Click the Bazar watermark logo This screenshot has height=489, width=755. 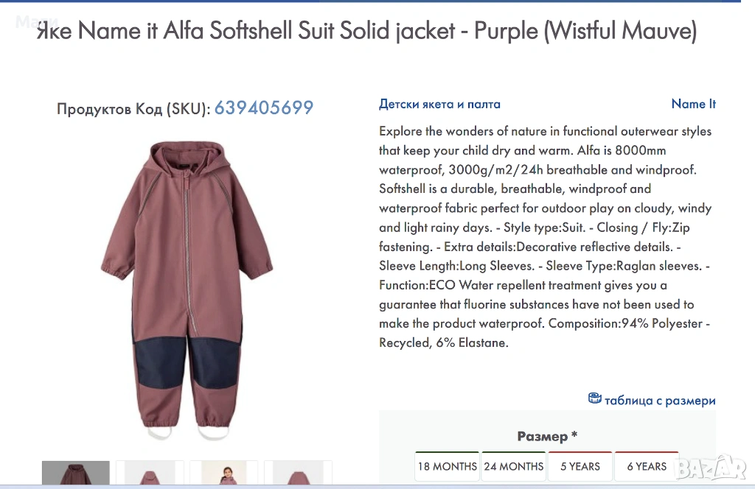tap(710, 468)
